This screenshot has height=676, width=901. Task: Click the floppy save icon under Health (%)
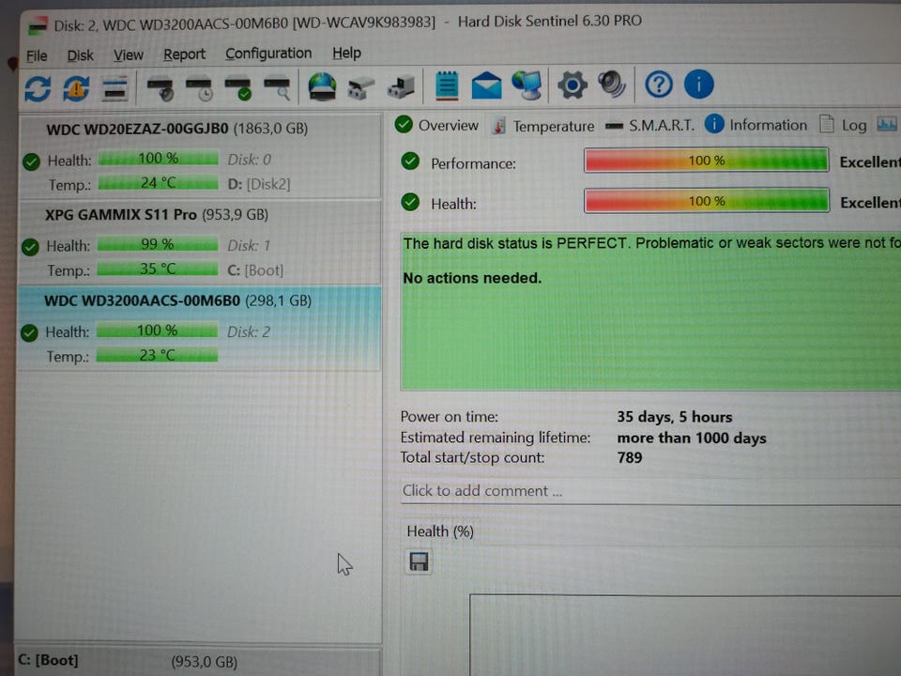tap(419, 561)
